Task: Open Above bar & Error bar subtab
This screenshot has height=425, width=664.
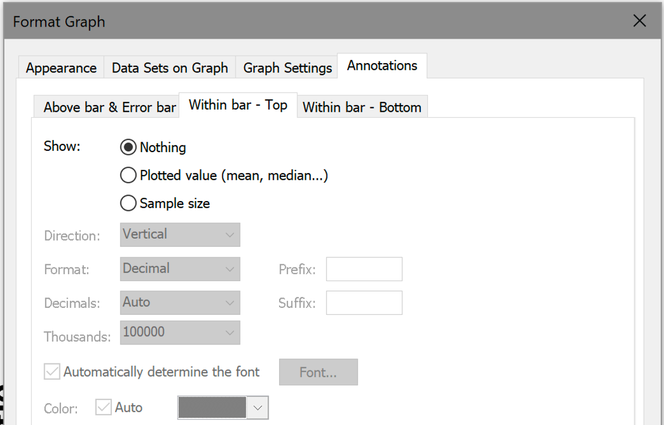Action: [110, 107]
